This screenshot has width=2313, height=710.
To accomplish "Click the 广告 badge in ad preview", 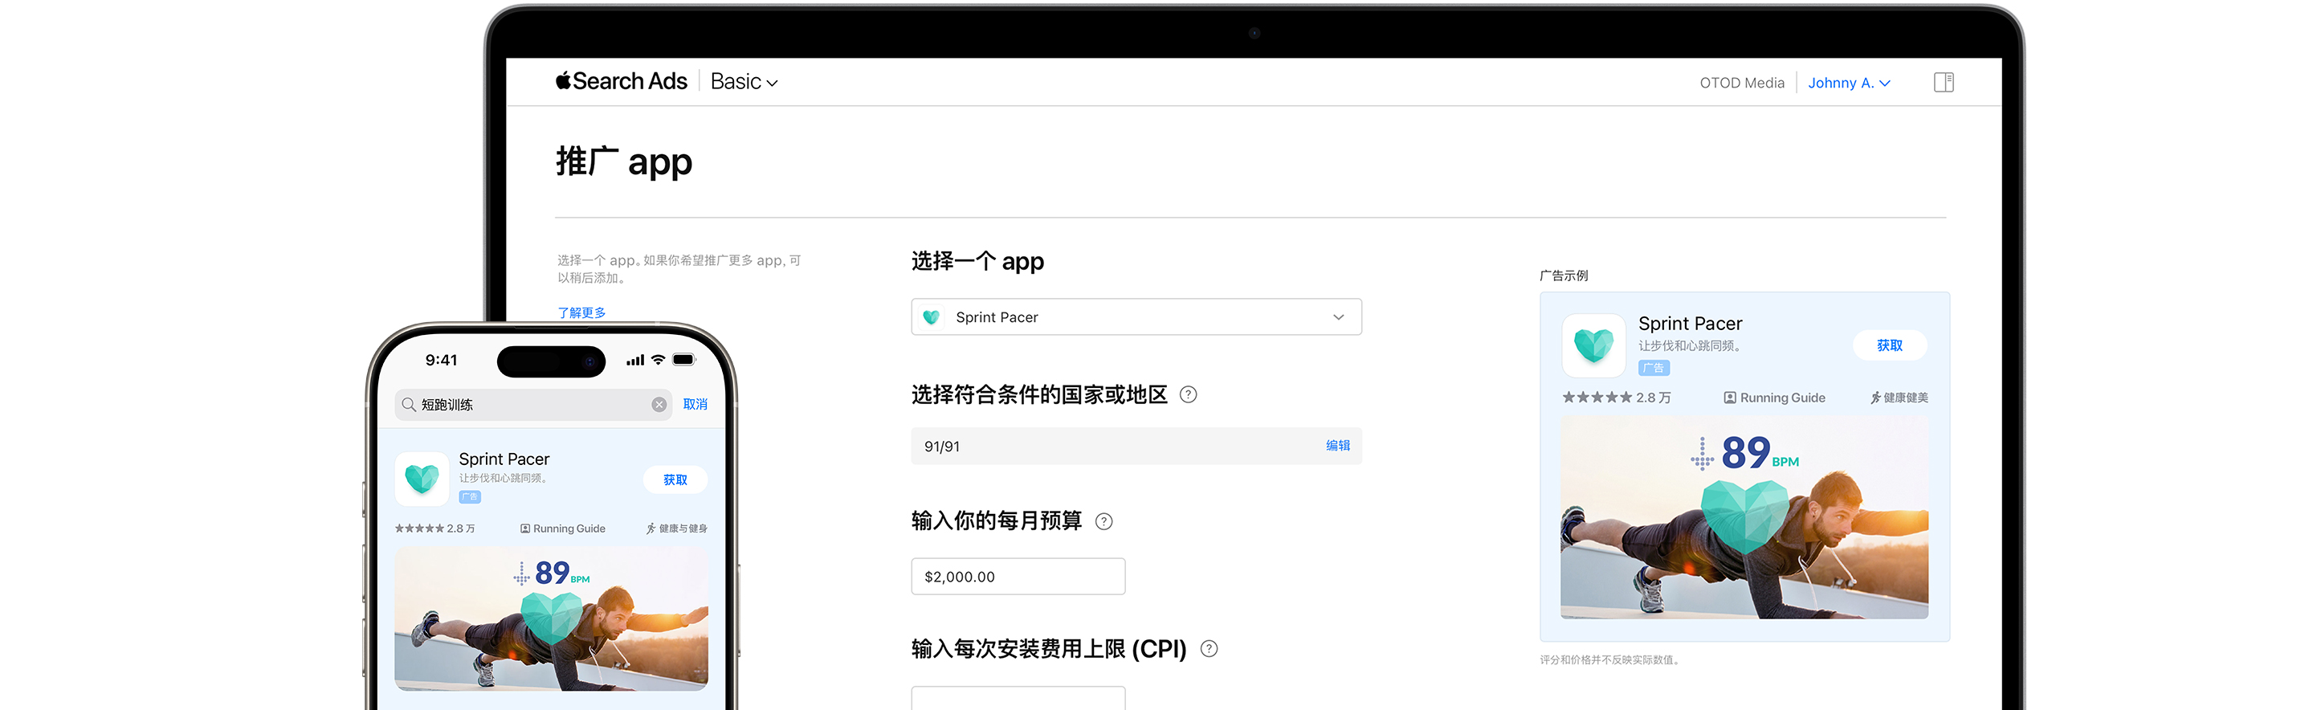I will pos(1653,368).
